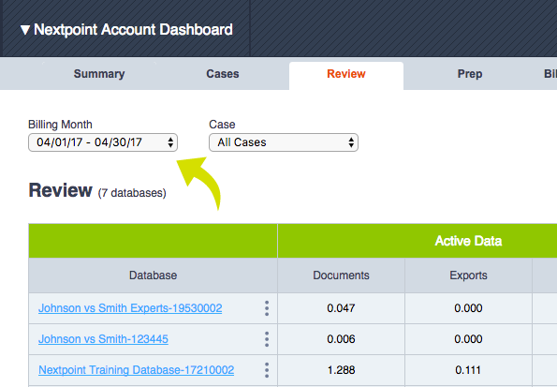557x387 pixels.
Task: Open the Summary tab
Action: point(99,74)
